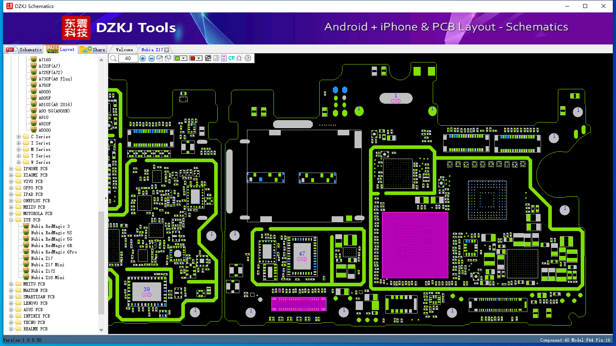
Task: Expand the IPHONE PCB folder
Action: (11, 169)
